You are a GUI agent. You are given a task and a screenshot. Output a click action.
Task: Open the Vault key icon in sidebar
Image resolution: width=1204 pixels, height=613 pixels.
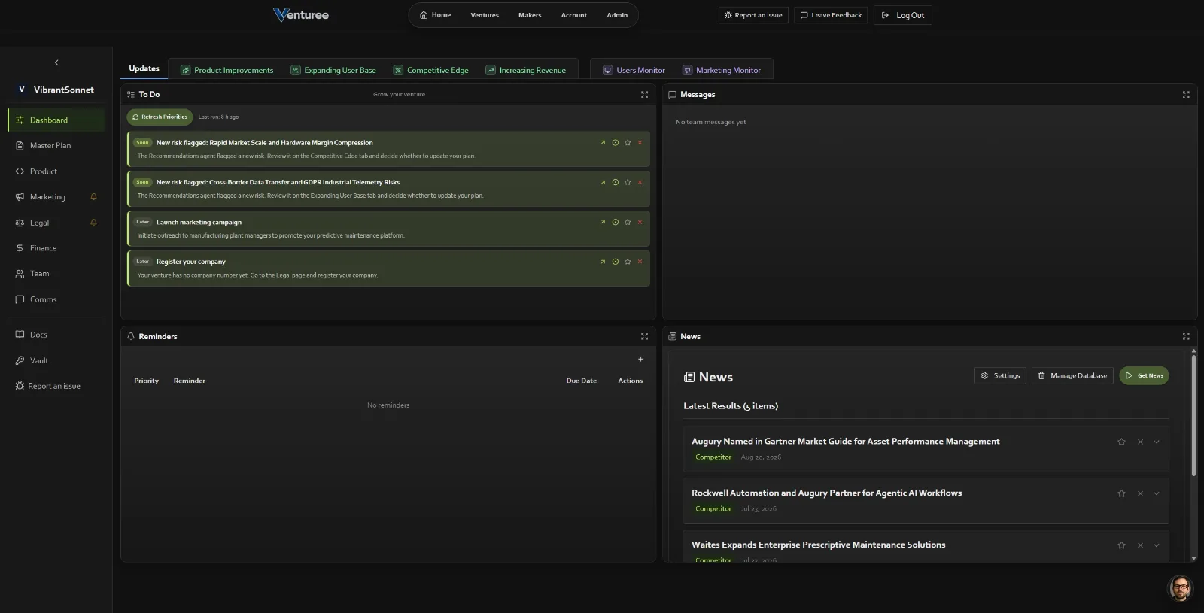[x=20, y=361]
